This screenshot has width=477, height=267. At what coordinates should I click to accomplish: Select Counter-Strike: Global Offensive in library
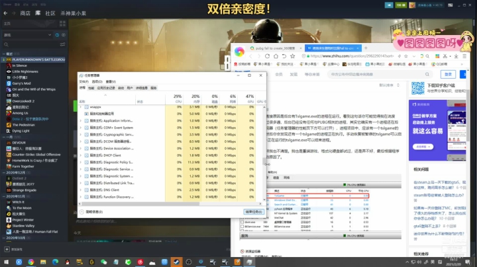point(36,155)
